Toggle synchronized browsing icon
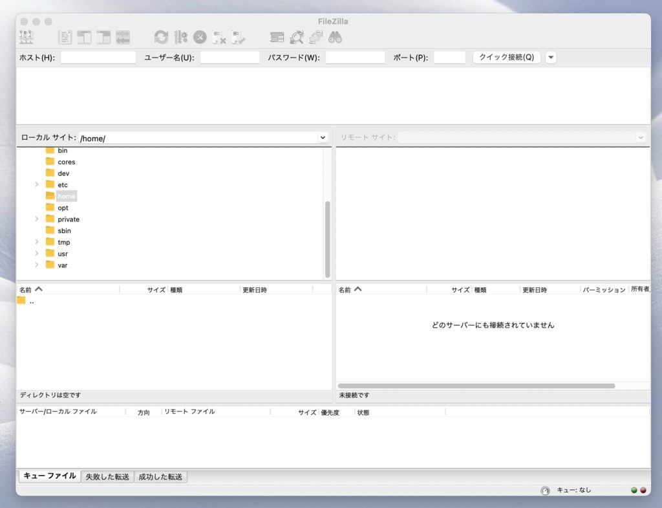662x508 pixels. [315, 38]
